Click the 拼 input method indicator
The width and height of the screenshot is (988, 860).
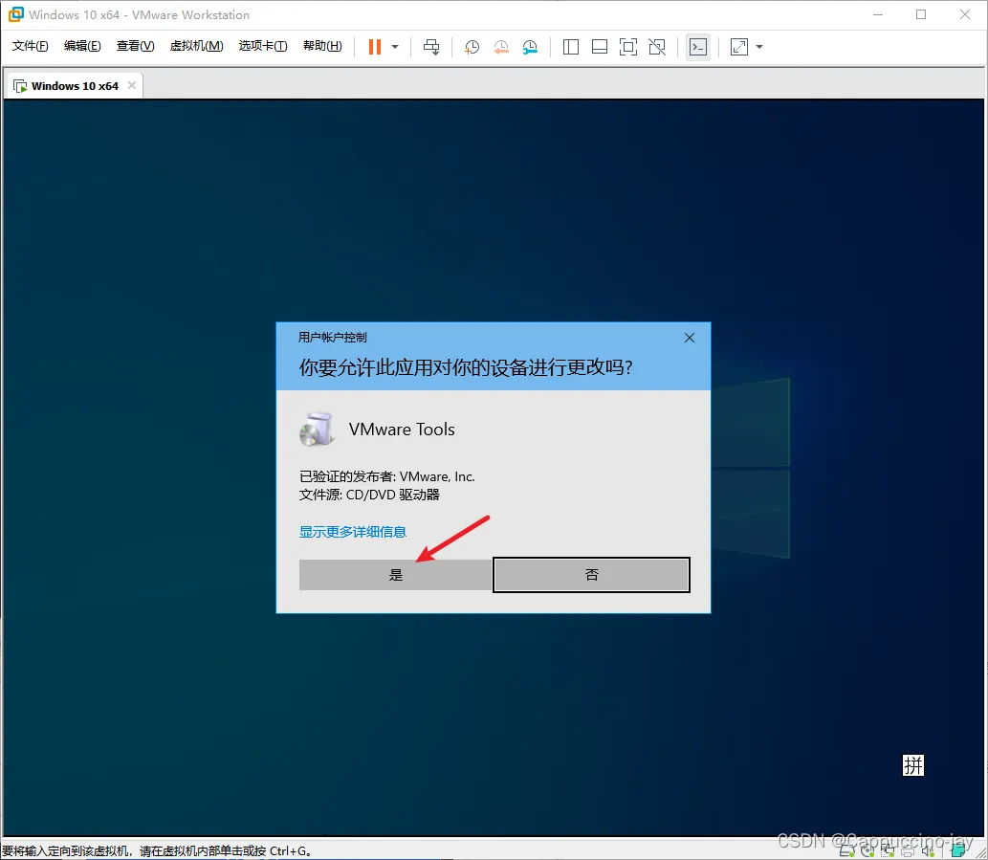(x=913, y=765)
